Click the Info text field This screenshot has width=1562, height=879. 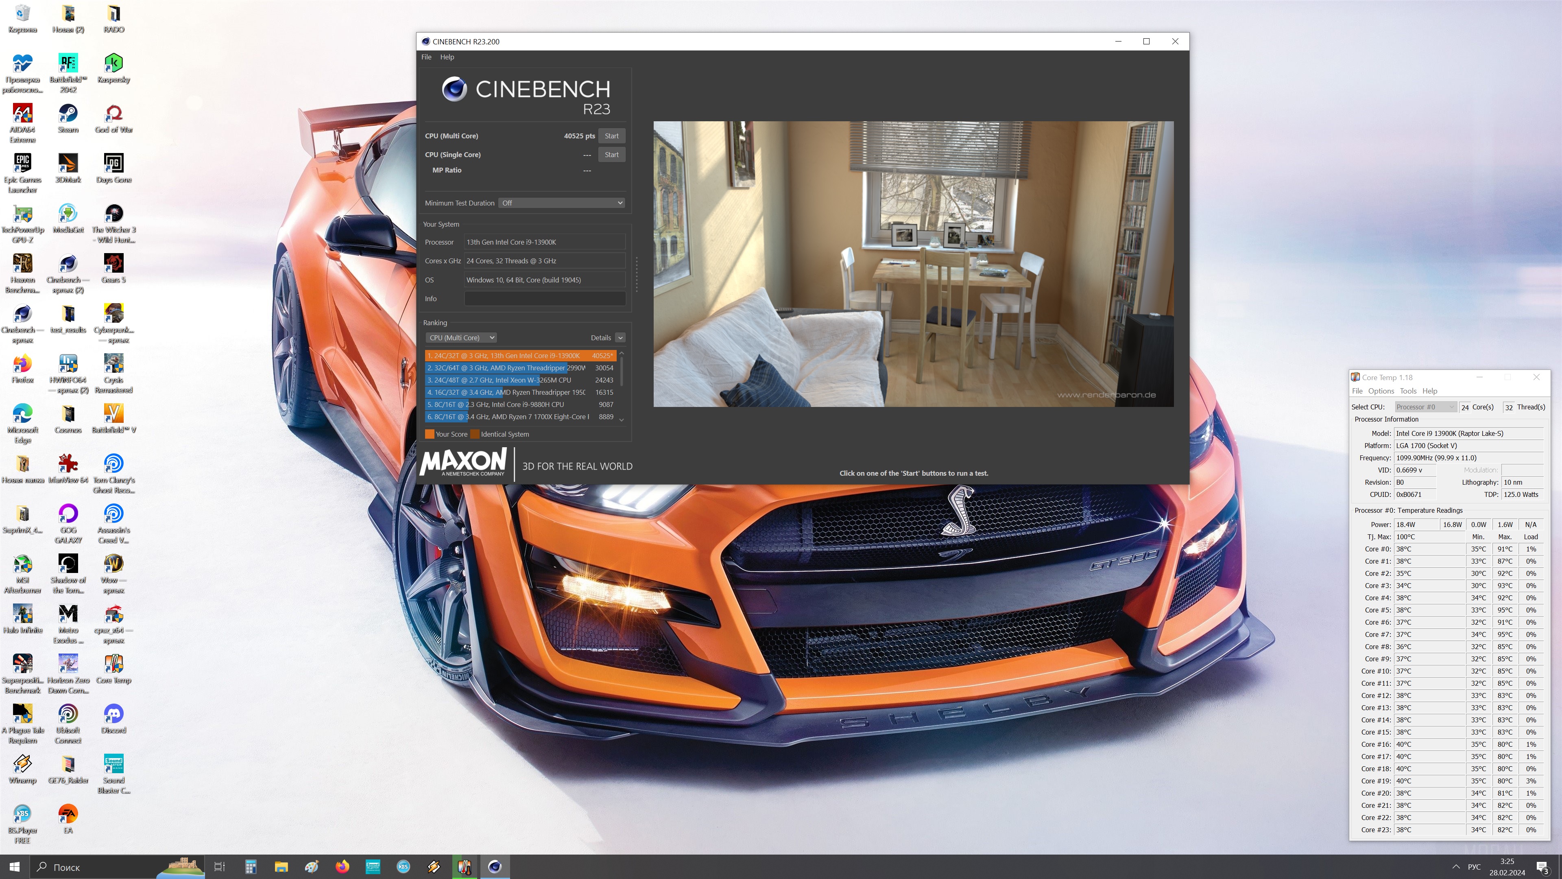point(545,298)
